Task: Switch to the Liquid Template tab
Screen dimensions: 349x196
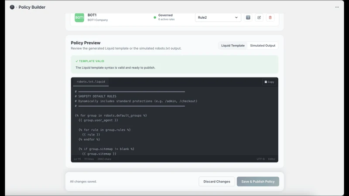Action: tap(233, 46)
